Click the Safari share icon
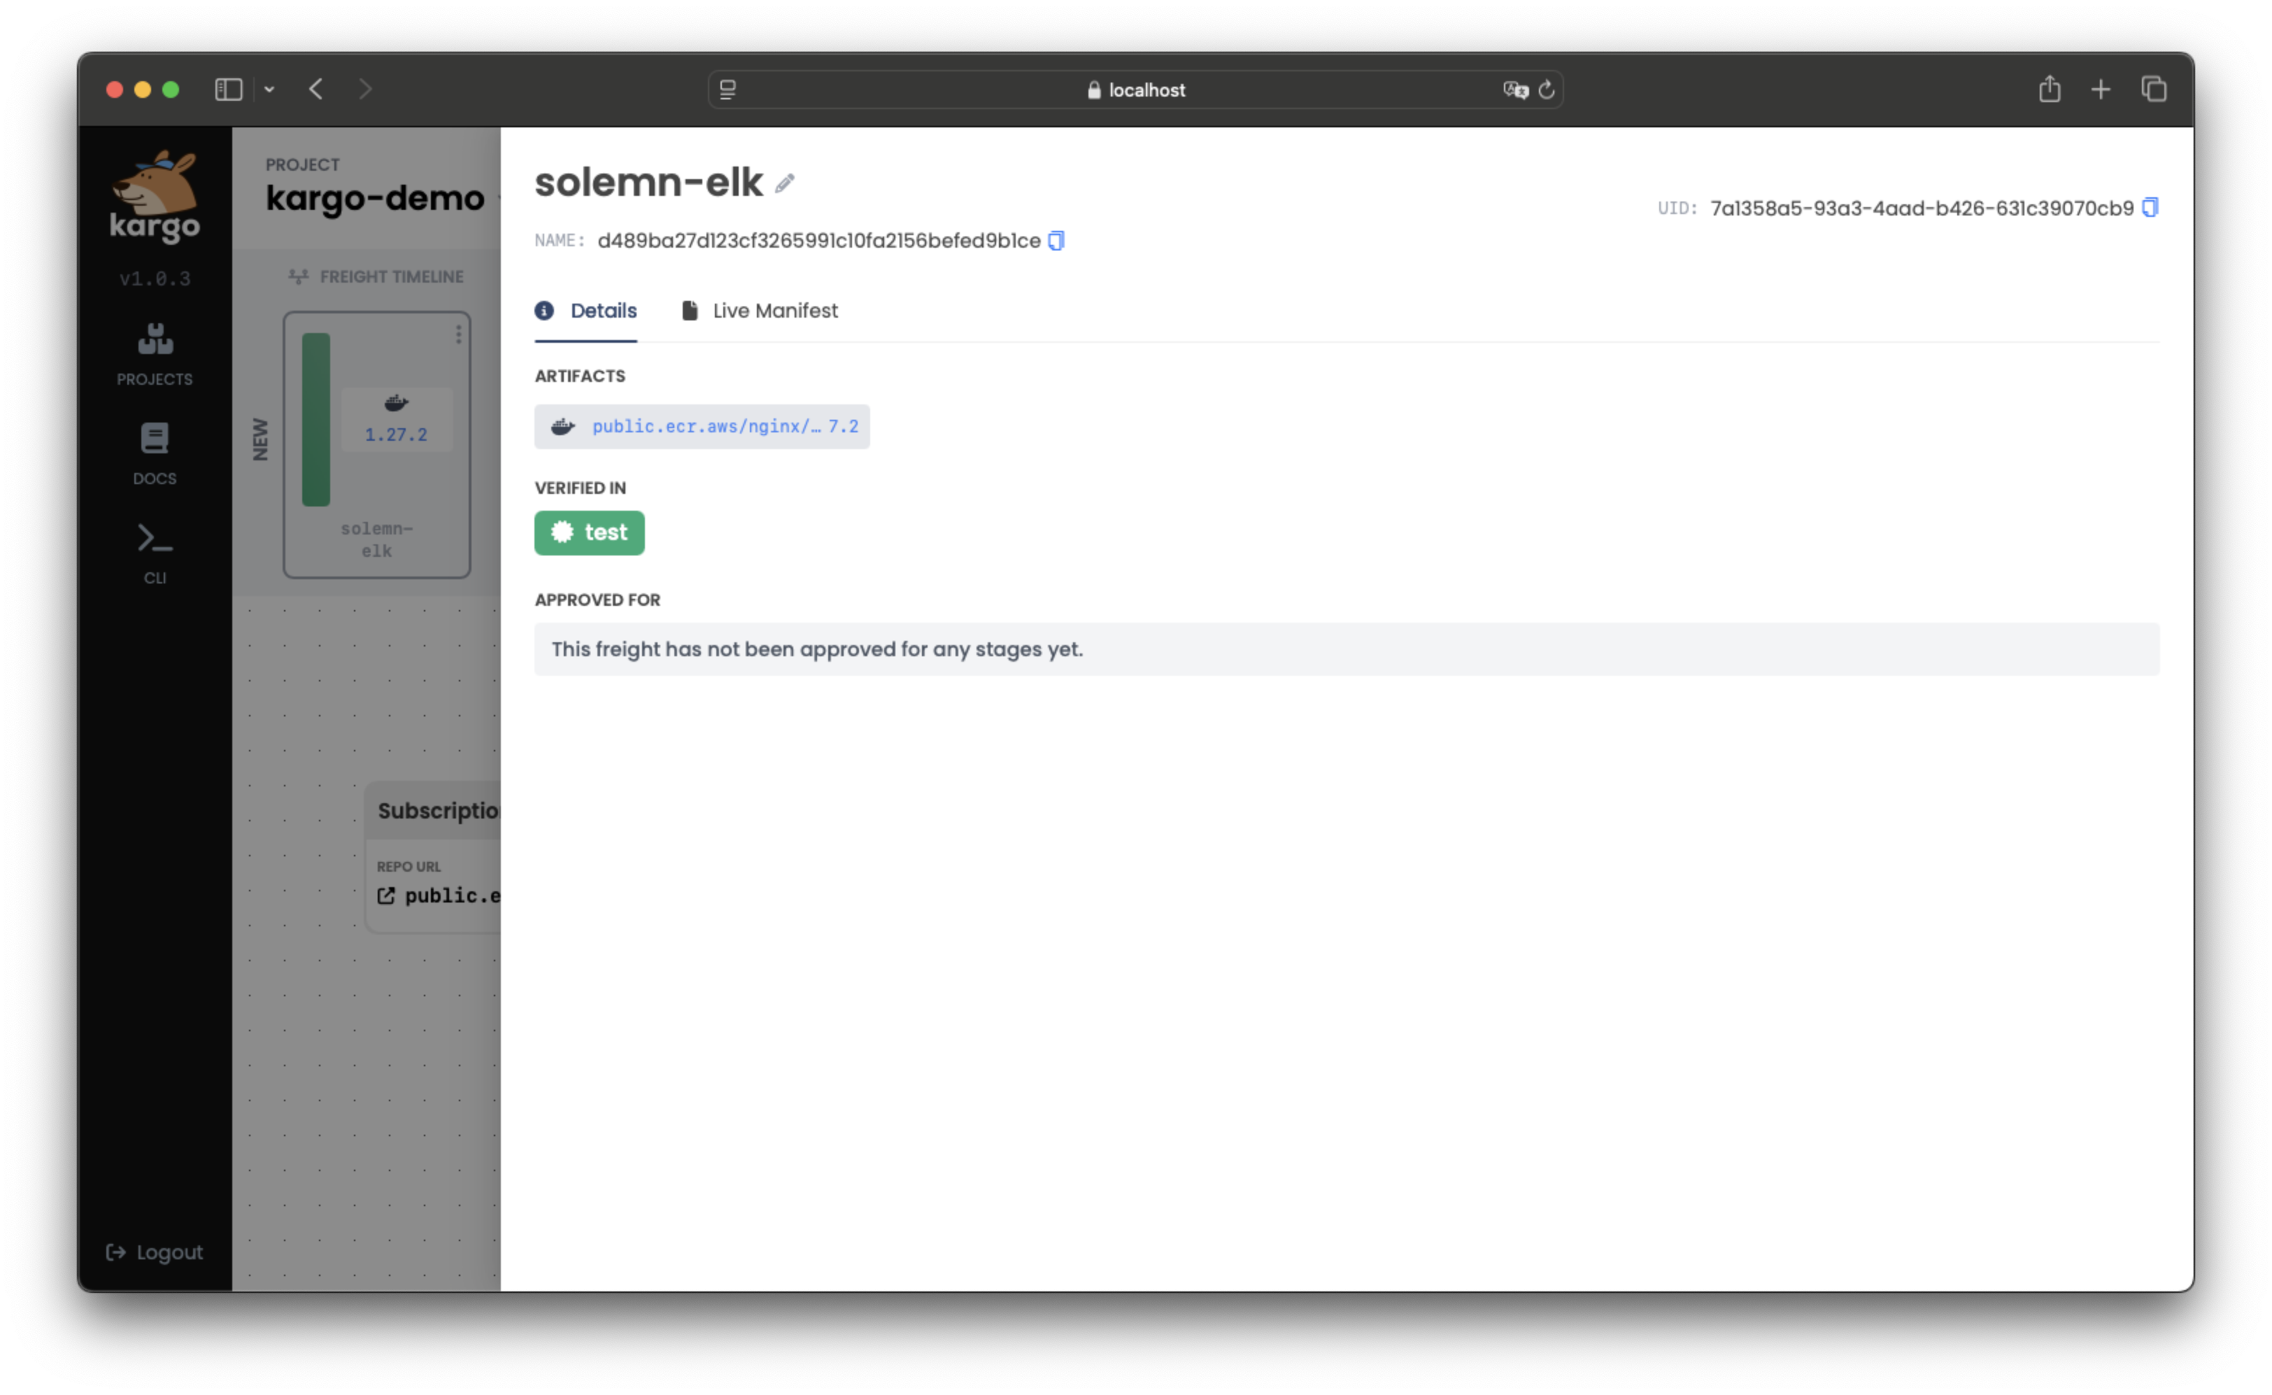The height and width of the screenshot is (1395, 2272). pos(2050,89)
